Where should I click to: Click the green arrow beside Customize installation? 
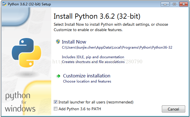pos(58,76)
